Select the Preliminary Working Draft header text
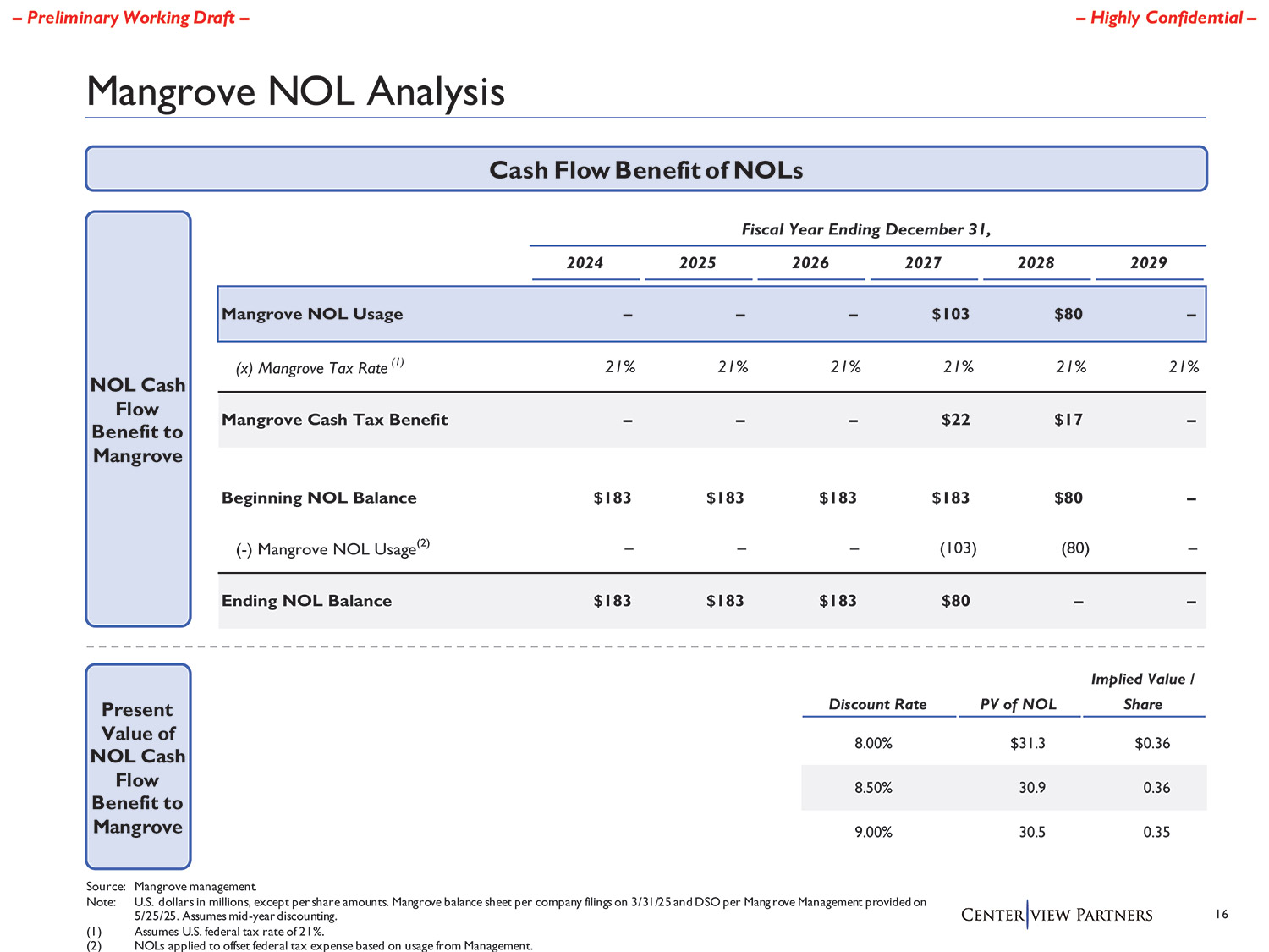The height and width of the screenshot is (952, 1269). coord(131,18)
